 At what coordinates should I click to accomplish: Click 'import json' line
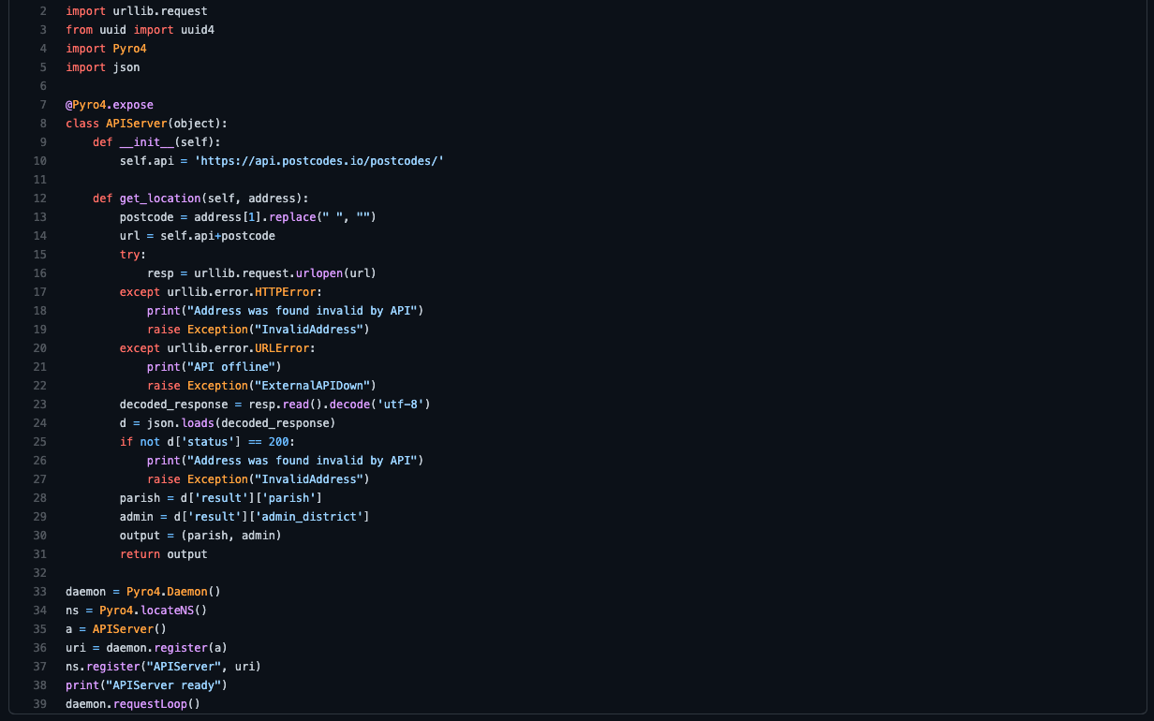pyautogui.click(x=103, y=67)
